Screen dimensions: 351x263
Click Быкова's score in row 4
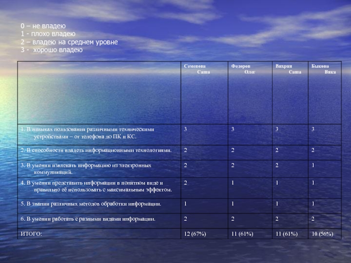point(313,183)
